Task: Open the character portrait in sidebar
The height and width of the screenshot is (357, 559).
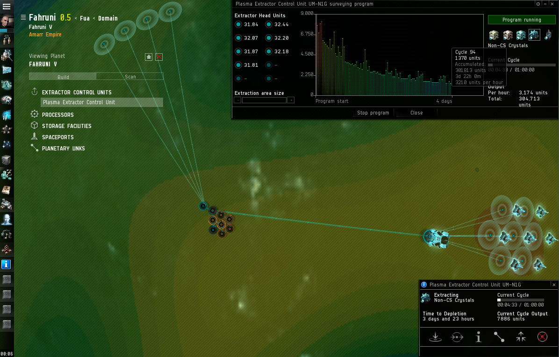Action: click(7, 22)
